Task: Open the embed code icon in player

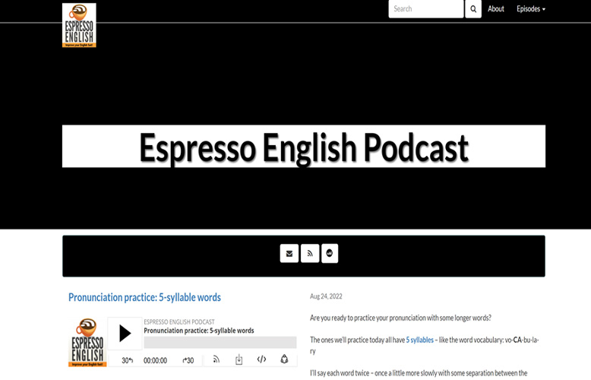Action: click(261, 359)
